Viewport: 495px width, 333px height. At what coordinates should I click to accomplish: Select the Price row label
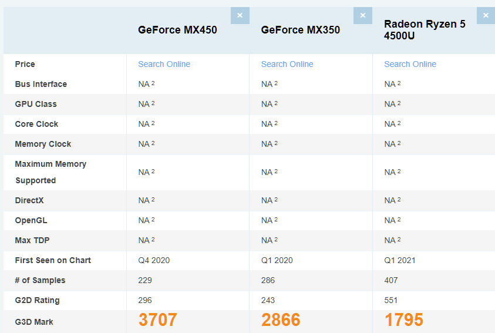[25, 64]
